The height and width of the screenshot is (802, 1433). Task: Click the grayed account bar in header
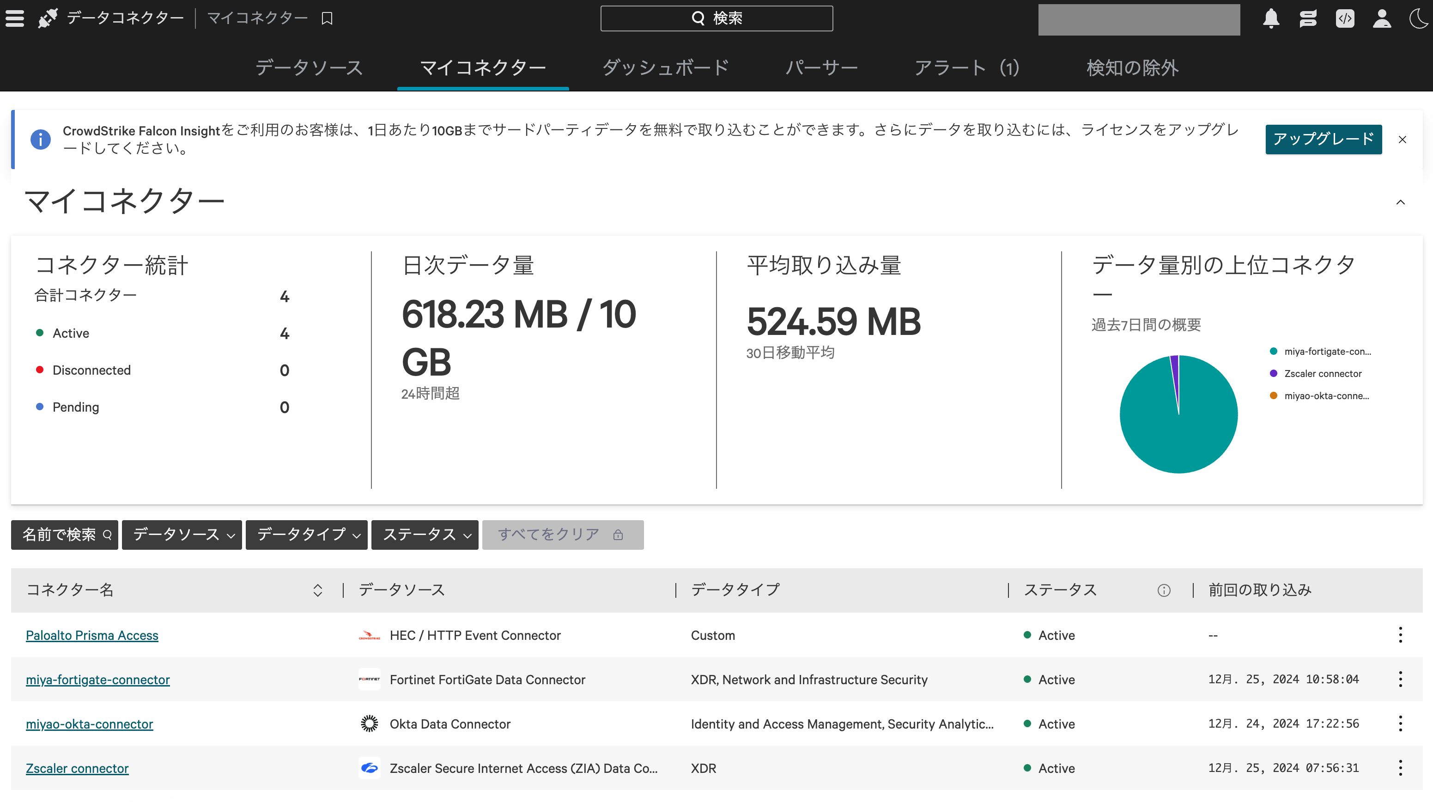click(1139, 20)
